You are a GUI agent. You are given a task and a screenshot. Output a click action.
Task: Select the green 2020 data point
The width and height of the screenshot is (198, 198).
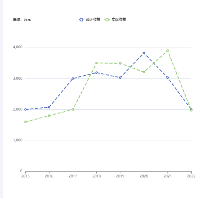[x=144, y=72]
